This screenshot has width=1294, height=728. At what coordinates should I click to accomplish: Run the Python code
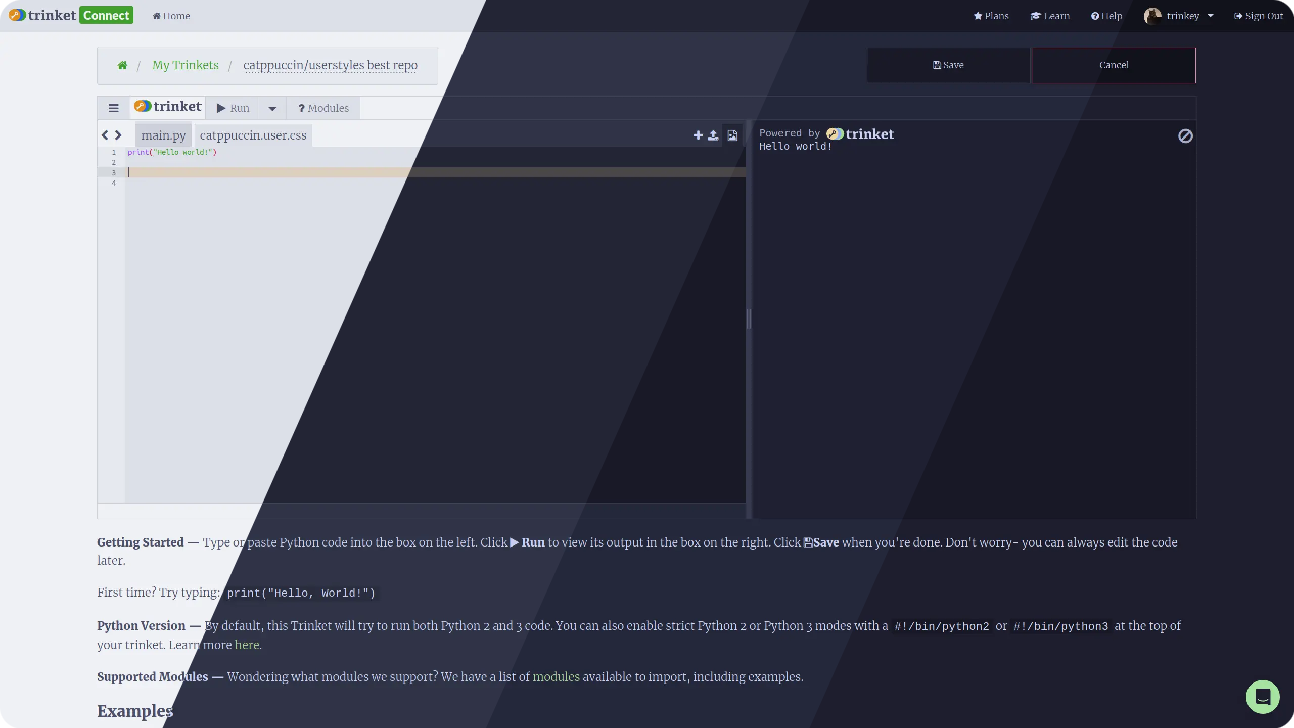point(233,108)
